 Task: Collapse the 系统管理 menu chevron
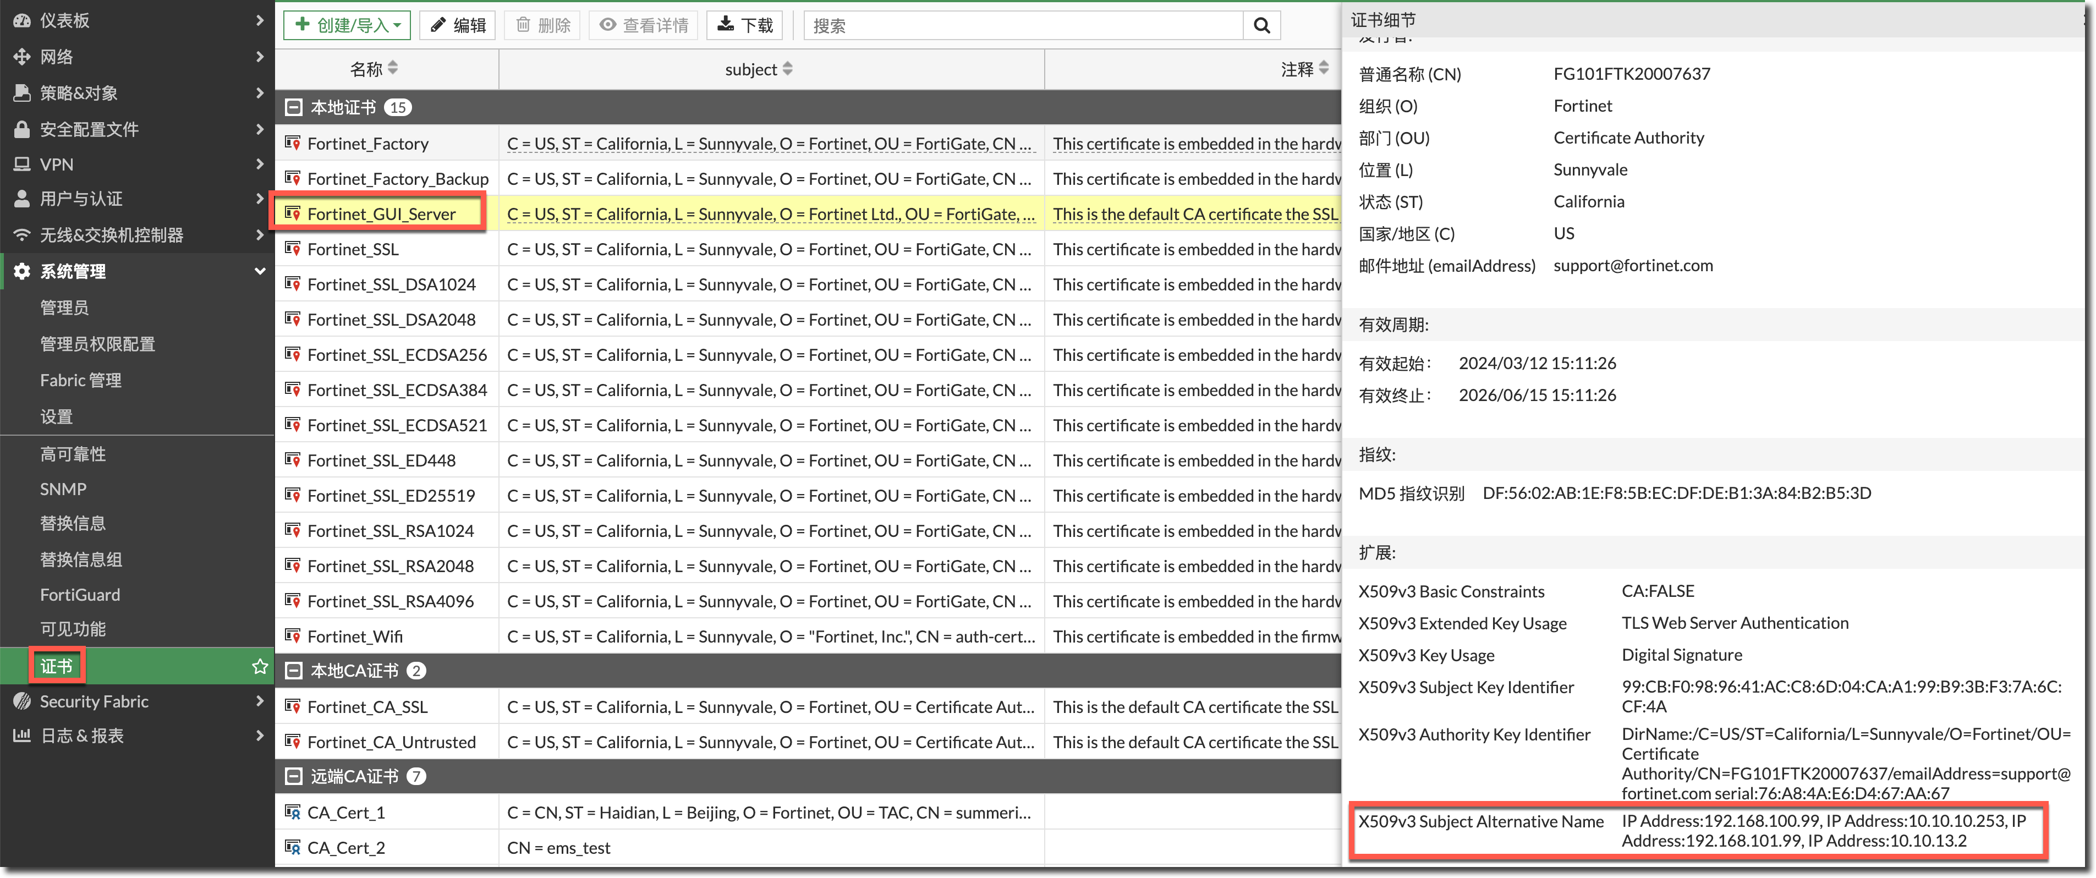pos(260,271)
